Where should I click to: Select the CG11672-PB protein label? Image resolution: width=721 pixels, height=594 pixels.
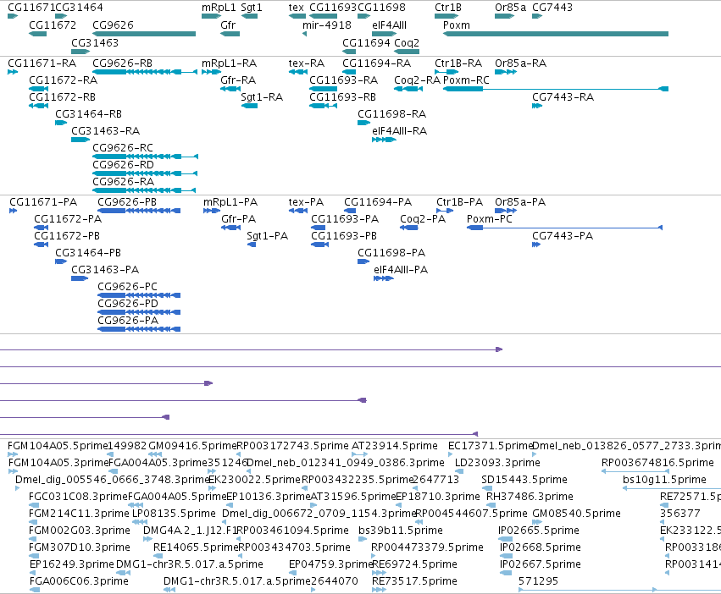point(67,236)
